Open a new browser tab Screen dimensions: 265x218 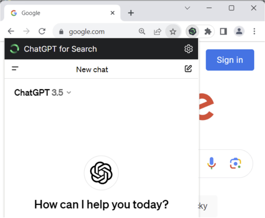131,13
